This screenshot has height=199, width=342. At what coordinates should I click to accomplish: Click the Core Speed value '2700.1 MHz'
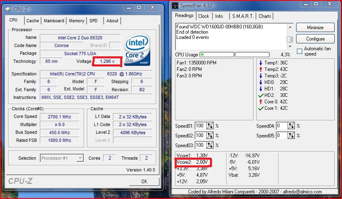click(60, 117)
